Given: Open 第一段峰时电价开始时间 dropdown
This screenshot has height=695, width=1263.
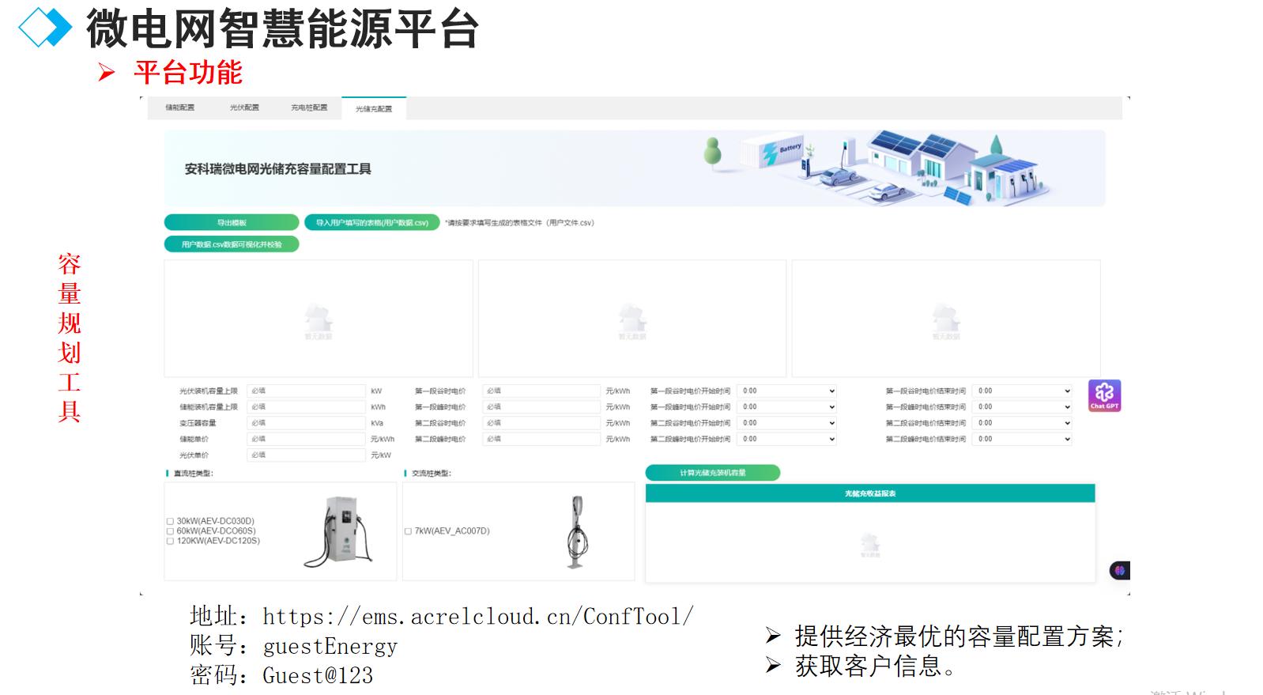Looking at the screenshot, I should click(786, 407).
